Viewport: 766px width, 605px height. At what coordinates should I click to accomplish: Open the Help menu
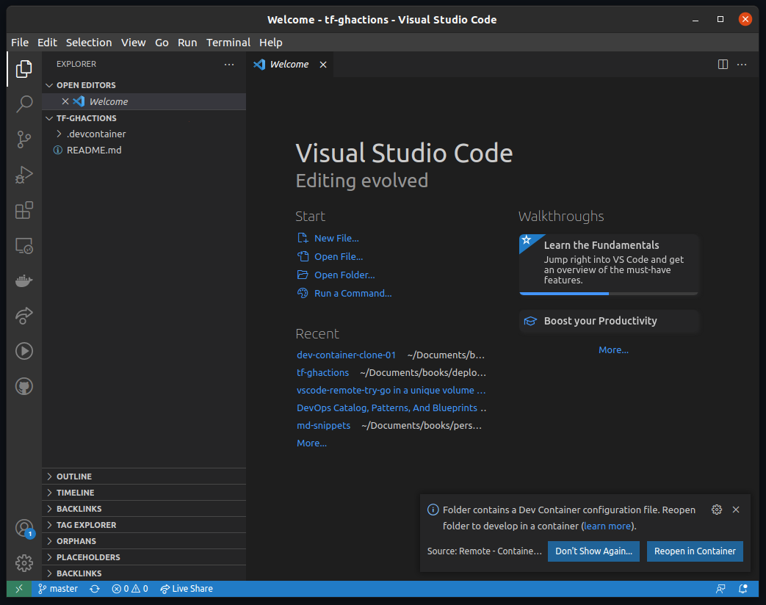click(271, 43)
